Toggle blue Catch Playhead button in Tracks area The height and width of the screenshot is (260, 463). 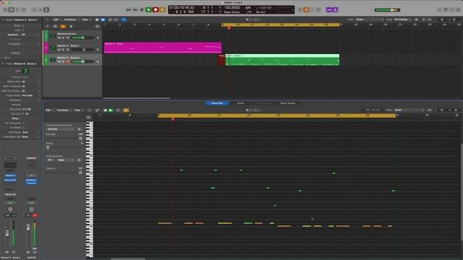coord(124,19)
